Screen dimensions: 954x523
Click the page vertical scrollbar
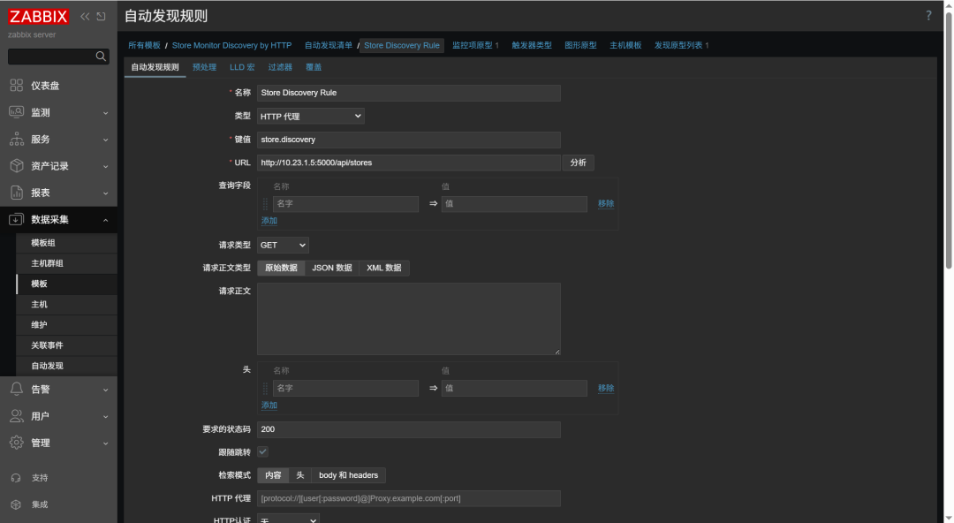click(x=948, y=140)
